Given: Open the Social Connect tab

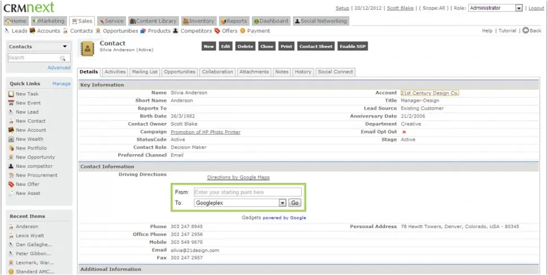Looking at the screenshot, I should [x=335, y=72].
